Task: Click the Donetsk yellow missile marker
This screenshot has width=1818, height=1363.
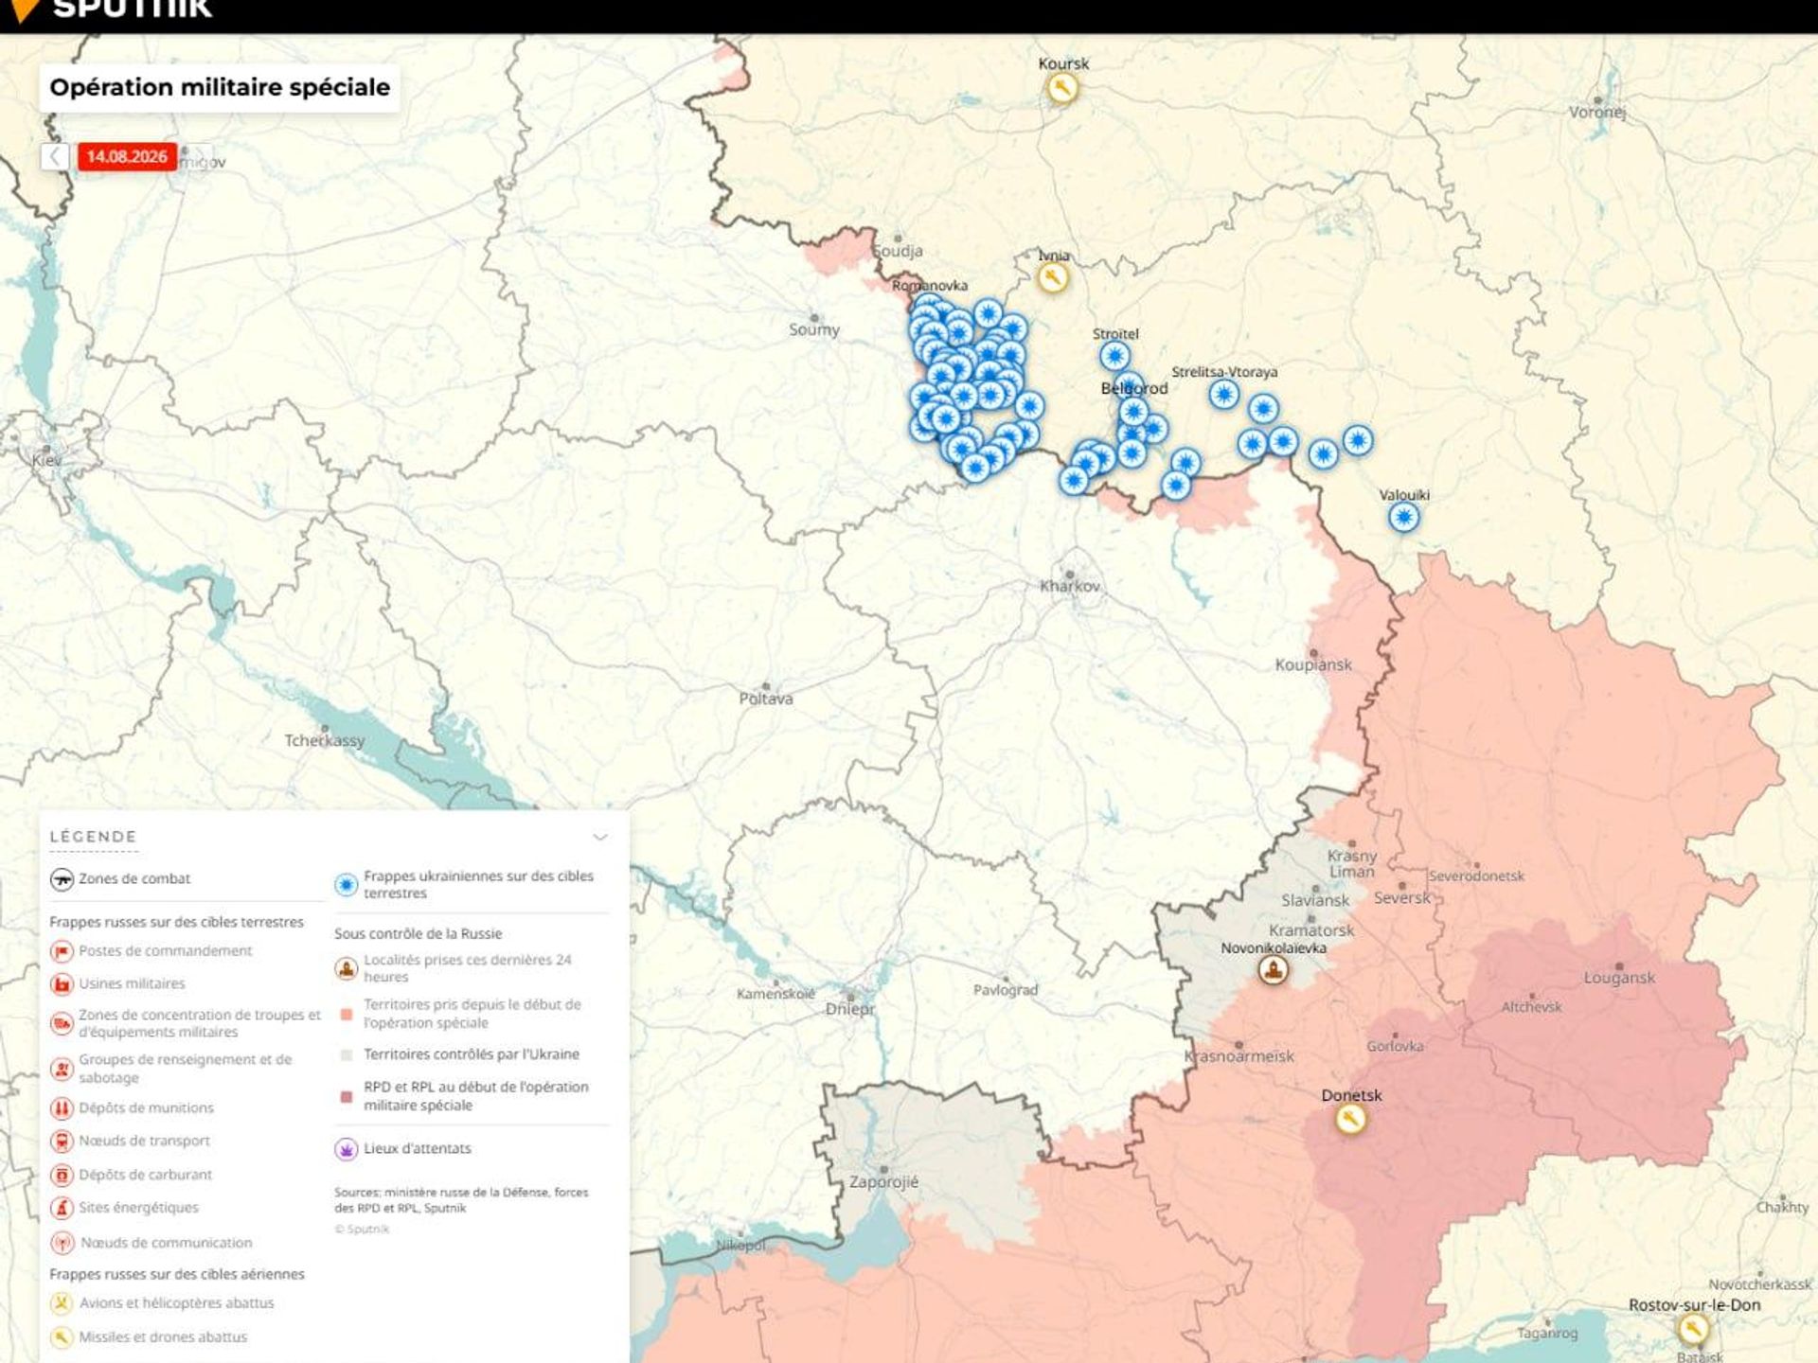Action: 1350,1120
